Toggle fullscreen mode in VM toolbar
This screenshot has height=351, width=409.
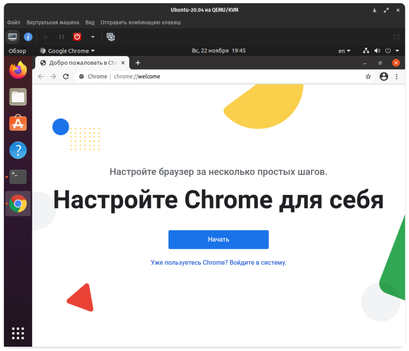pos(396,37)
